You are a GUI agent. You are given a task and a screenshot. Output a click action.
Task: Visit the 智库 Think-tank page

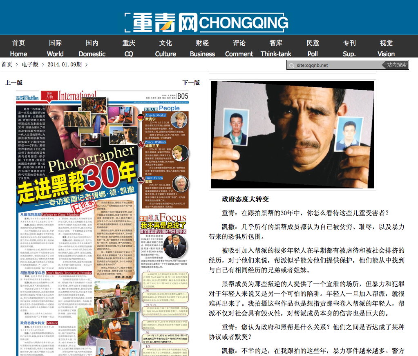coord(276,48)
